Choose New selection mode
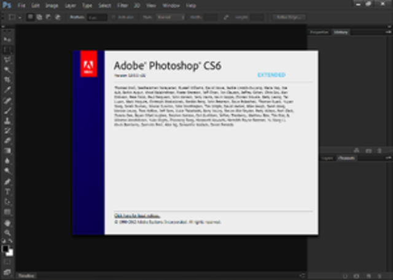This screenshot has width=393, height=280. (x=30, y=17)
